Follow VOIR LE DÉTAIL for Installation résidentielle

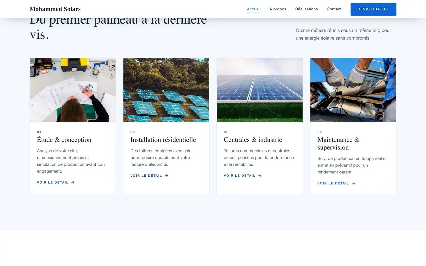[149, 176]
